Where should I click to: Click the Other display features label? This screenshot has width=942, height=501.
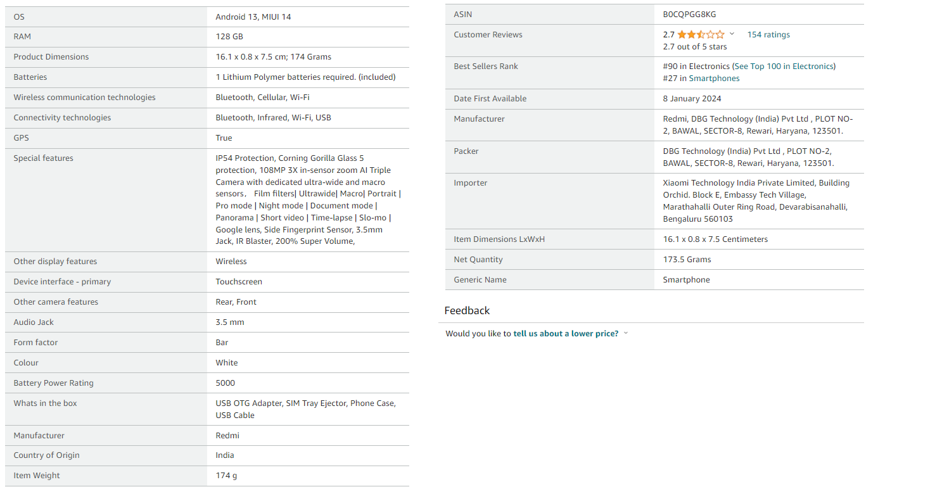pos(55,262)
